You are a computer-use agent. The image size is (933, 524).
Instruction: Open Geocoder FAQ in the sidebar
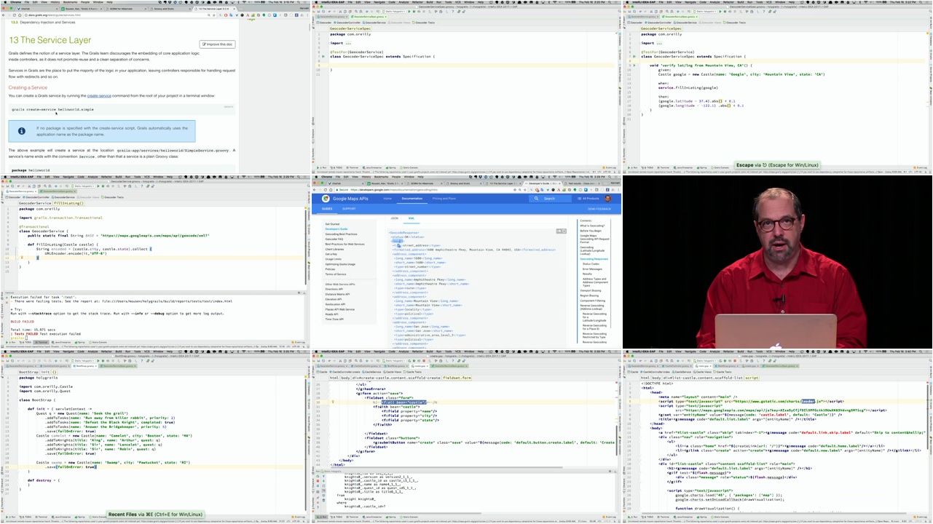(334, 239)
